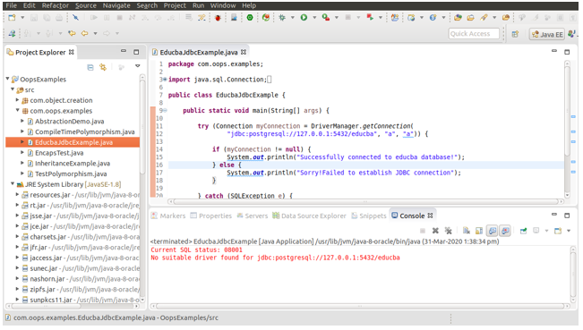Screen dimensions: 583x330
Task: Switch to the Servers tab
Action: [x=253, y=216]
